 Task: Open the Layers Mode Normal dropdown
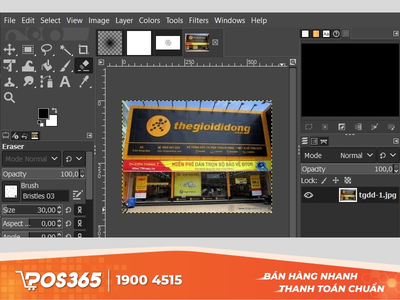(x=338, y=155)
